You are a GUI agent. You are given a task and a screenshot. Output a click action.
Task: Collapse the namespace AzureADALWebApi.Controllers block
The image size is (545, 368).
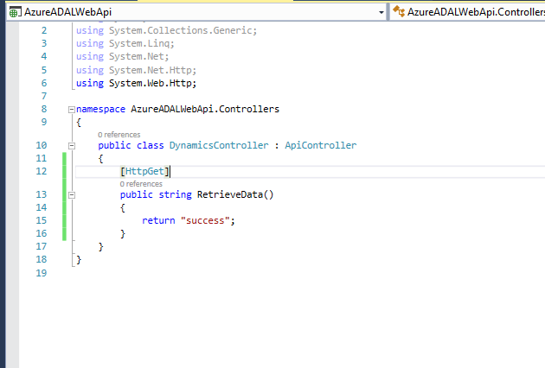click(x=72, y=110)
